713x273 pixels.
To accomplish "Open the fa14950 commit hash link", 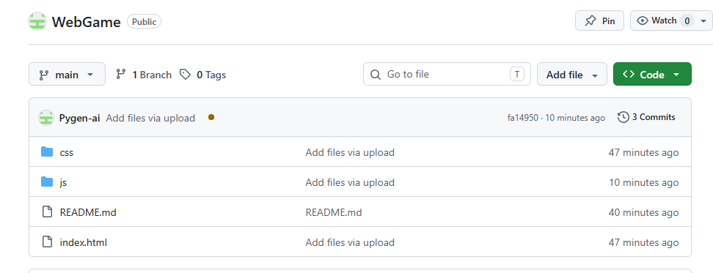I will coord(522,118).
